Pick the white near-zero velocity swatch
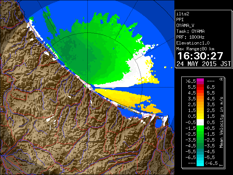233x175 pixels. 200,122
